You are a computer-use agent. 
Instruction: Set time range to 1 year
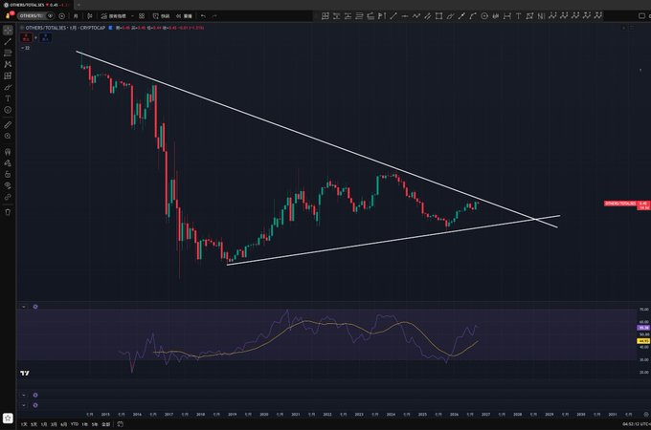pos(84,424)
